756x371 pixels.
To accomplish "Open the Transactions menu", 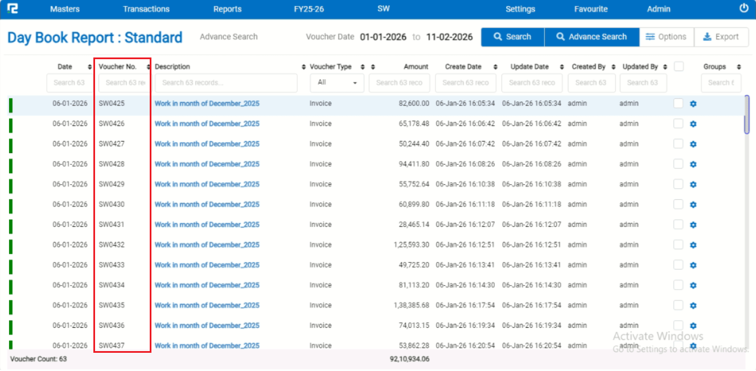I will point(146,9).
